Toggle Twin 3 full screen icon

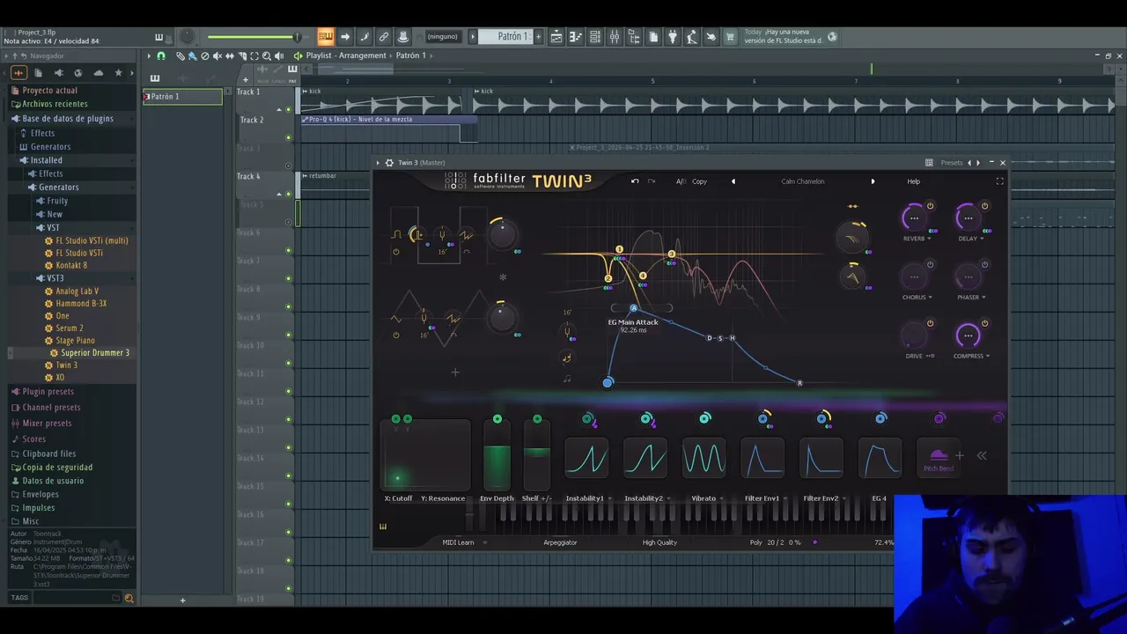[999, 181]
